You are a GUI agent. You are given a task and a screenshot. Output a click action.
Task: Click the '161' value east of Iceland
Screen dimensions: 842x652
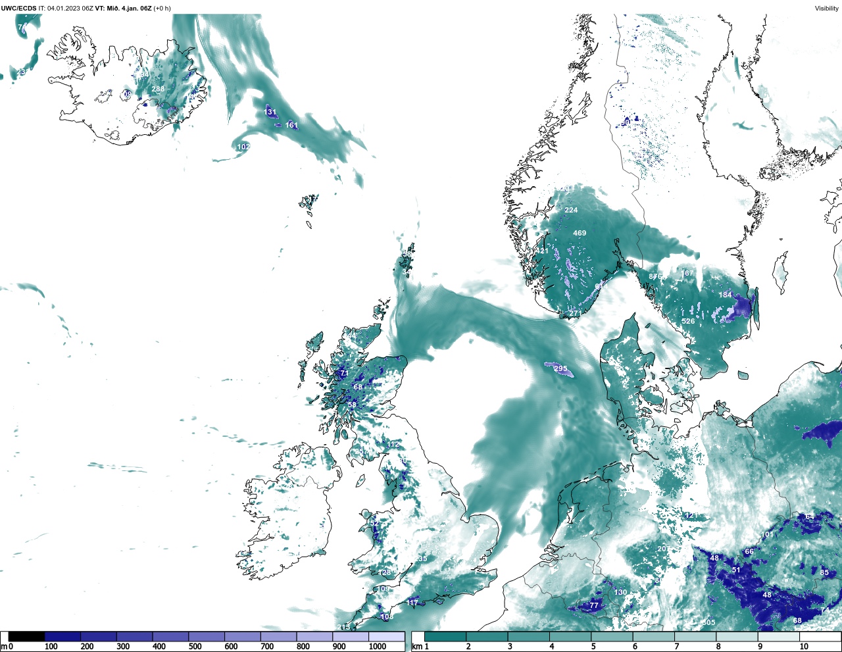291,126
